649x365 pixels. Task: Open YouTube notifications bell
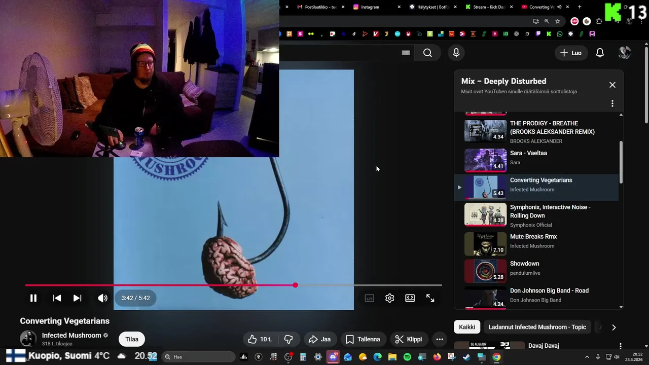tap(600, 53)
